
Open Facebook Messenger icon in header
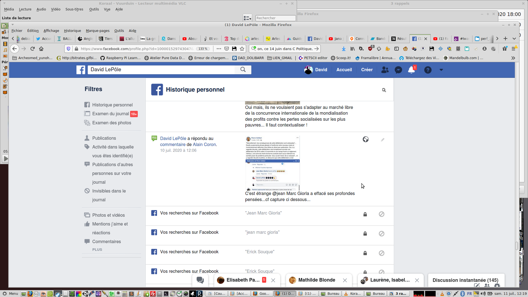coord(398,70)
